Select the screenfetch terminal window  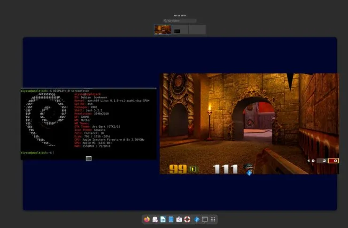[88, 122]
